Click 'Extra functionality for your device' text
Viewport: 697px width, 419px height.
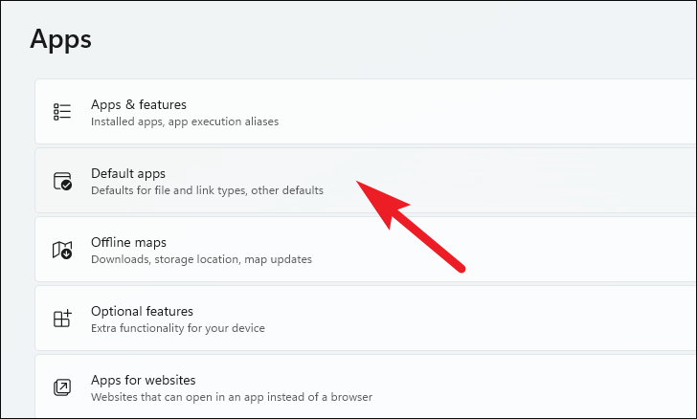[178, 328]
